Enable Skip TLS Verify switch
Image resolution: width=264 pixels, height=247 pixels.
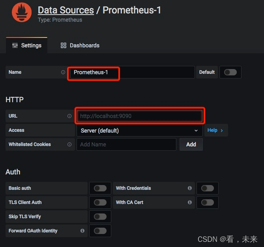(100, 217)
